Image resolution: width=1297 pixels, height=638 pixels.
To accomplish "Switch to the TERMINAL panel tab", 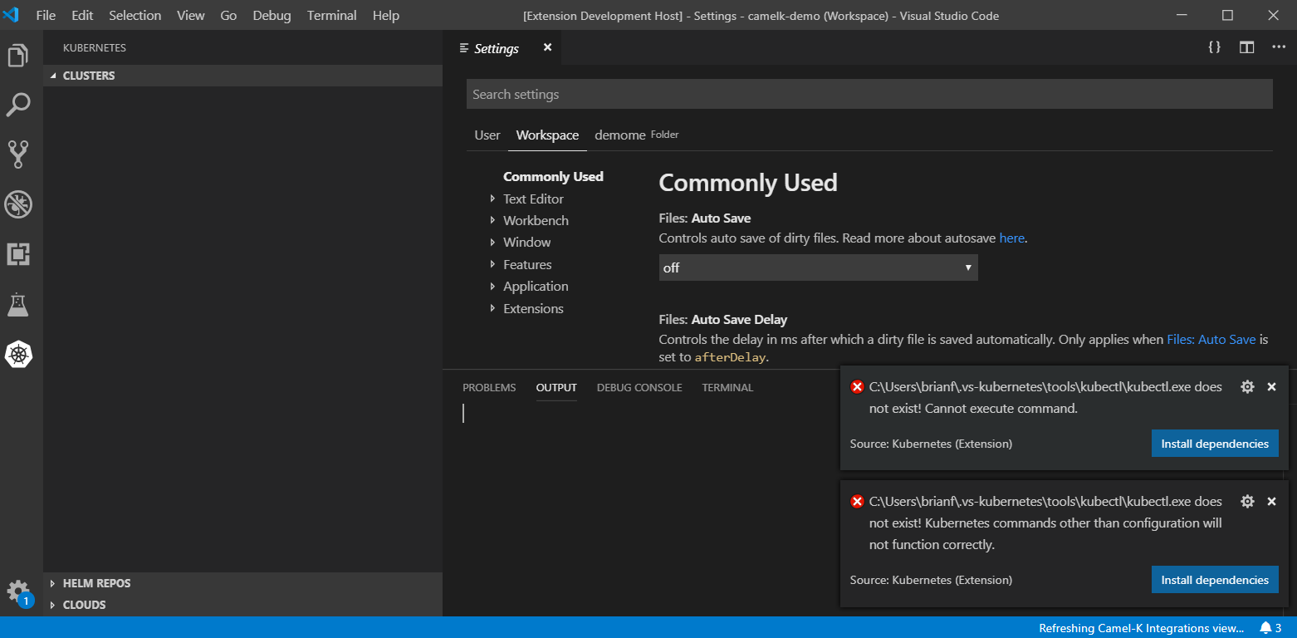I will [x=727, y=387].
